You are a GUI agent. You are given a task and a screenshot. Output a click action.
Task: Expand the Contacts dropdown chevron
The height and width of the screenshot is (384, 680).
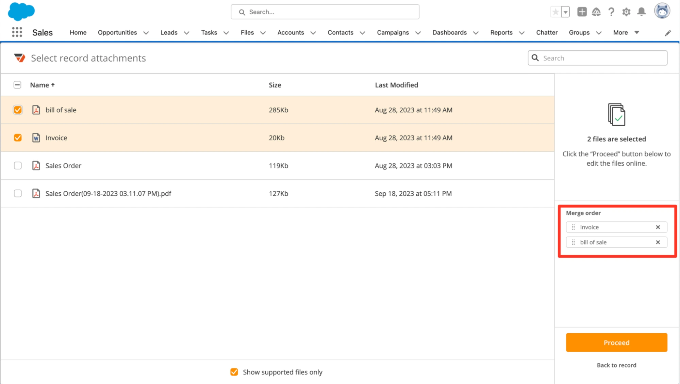363,33
